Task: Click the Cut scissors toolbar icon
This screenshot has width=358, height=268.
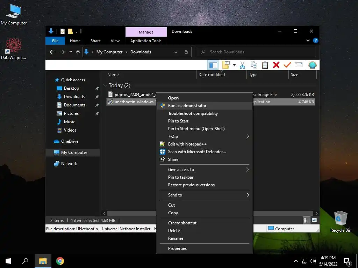Action: tap(242, 65)
